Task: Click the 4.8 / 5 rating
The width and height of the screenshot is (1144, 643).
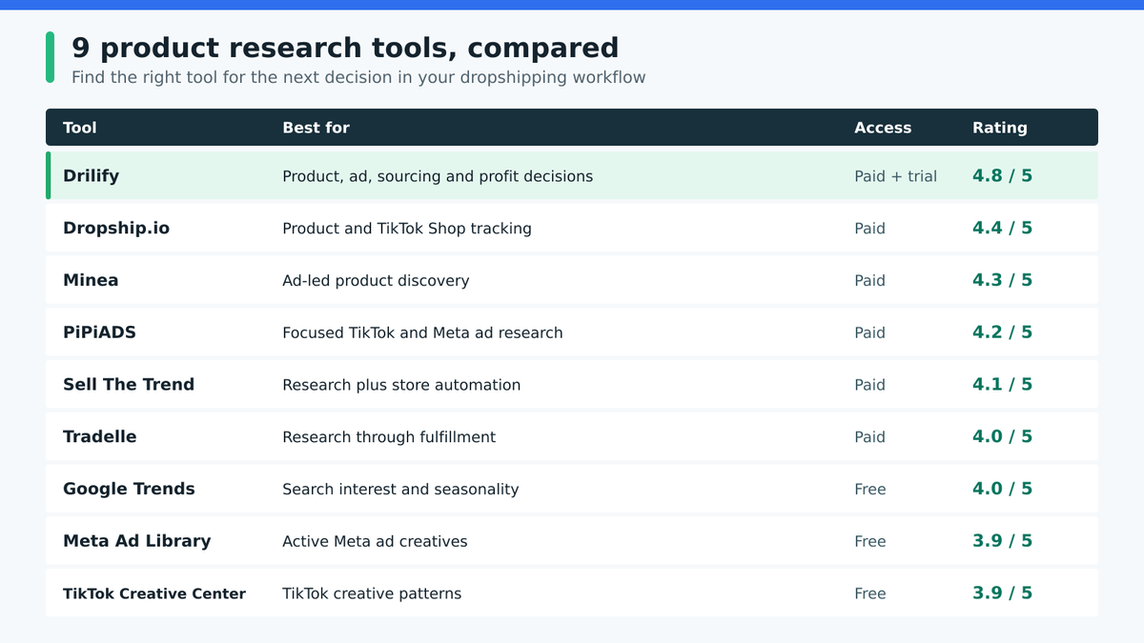Action: coord(1002,176)
